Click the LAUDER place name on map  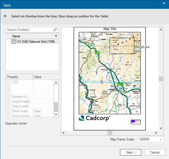112,90
